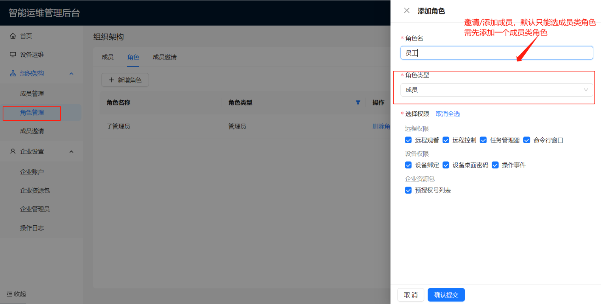Screen dimensions: 611x304
Task: Click the 收起 sidebar text
Action: pyautogui.click(x=20, y=294)
